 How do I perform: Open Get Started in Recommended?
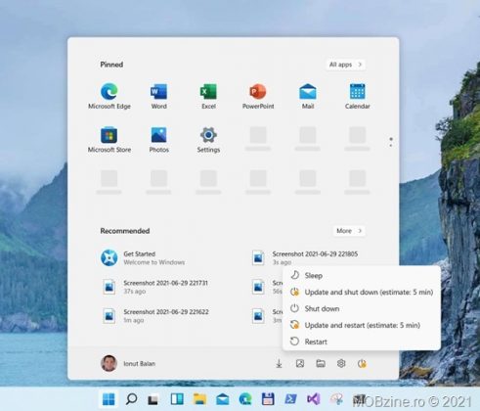pyautogui.click(x=143, y=257)
